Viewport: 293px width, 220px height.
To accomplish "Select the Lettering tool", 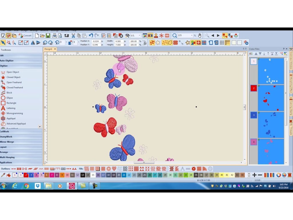I will (11, 108).
